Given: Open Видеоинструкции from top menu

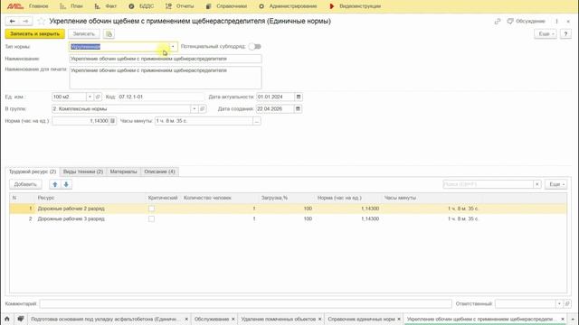Looking at the screenshot, I should coord(356,6).
